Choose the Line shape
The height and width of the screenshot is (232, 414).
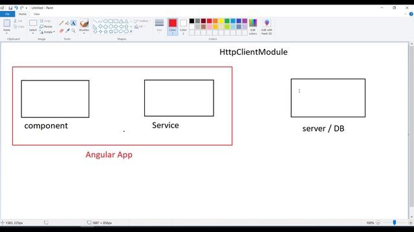point(95,21)
